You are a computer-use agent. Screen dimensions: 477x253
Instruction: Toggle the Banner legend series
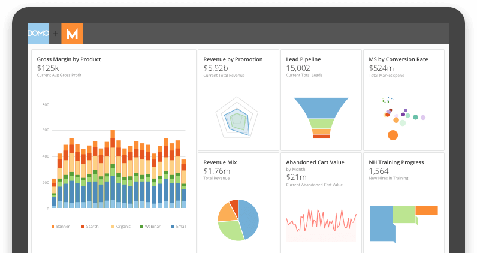click(x=61, y=227)
